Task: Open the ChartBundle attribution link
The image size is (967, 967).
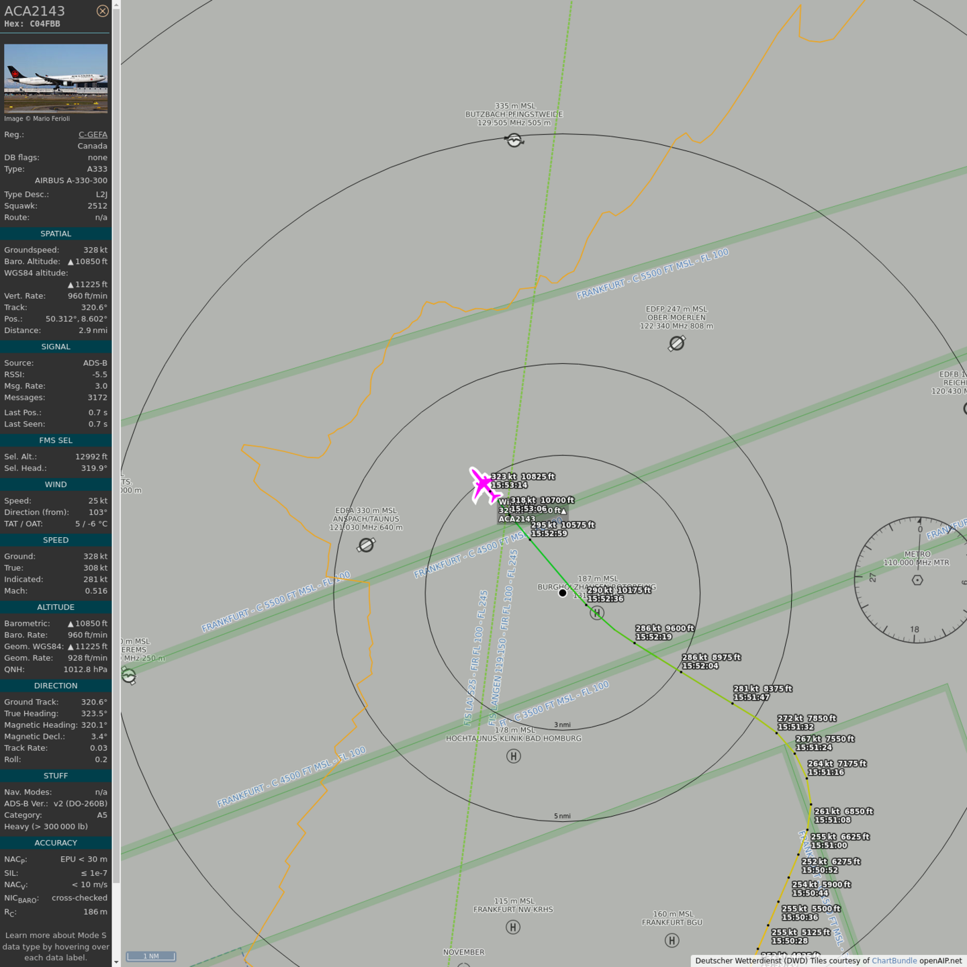Action: [x=894, y=960]
